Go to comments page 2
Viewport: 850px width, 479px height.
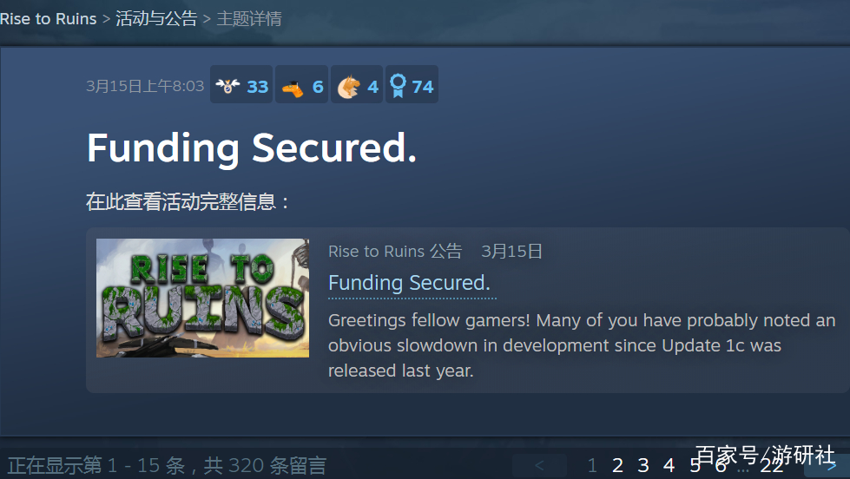coord(617,465)
